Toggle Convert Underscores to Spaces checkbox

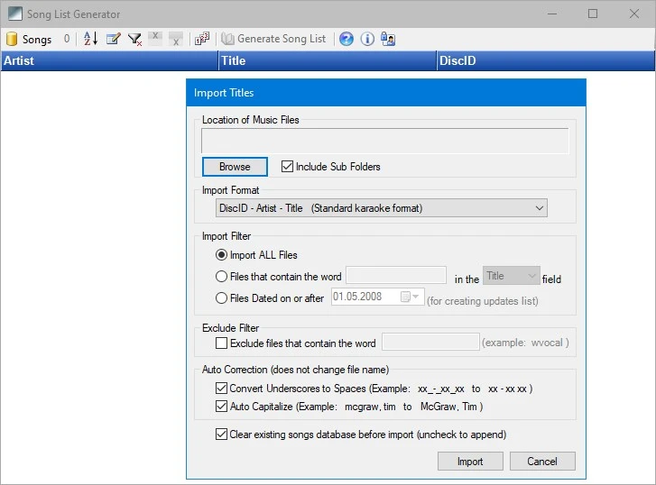(x=222, y=389)
